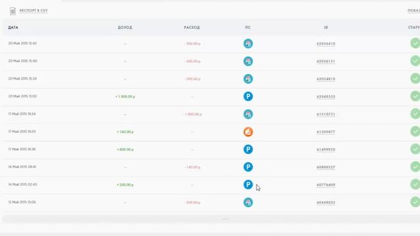Open the ЭКСПОРТ В CSV link
Image resolution: width=420 pixels, height=236 pixels.
[x=33, y=10]
